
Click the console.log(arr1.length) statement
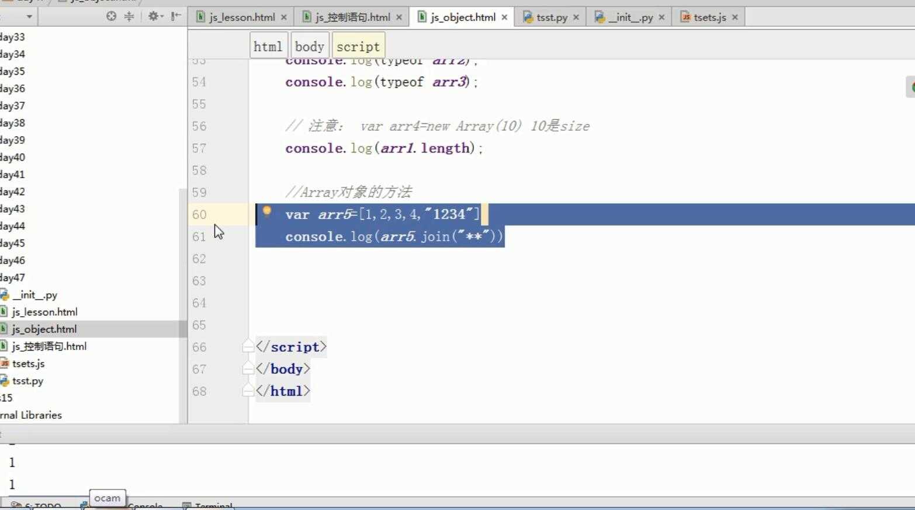(384, 148)
